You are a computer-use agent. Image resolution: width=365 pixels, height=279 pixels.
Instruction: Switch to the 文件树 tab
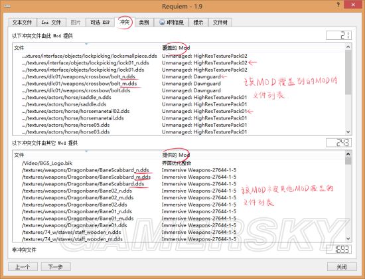pos(220,23)
